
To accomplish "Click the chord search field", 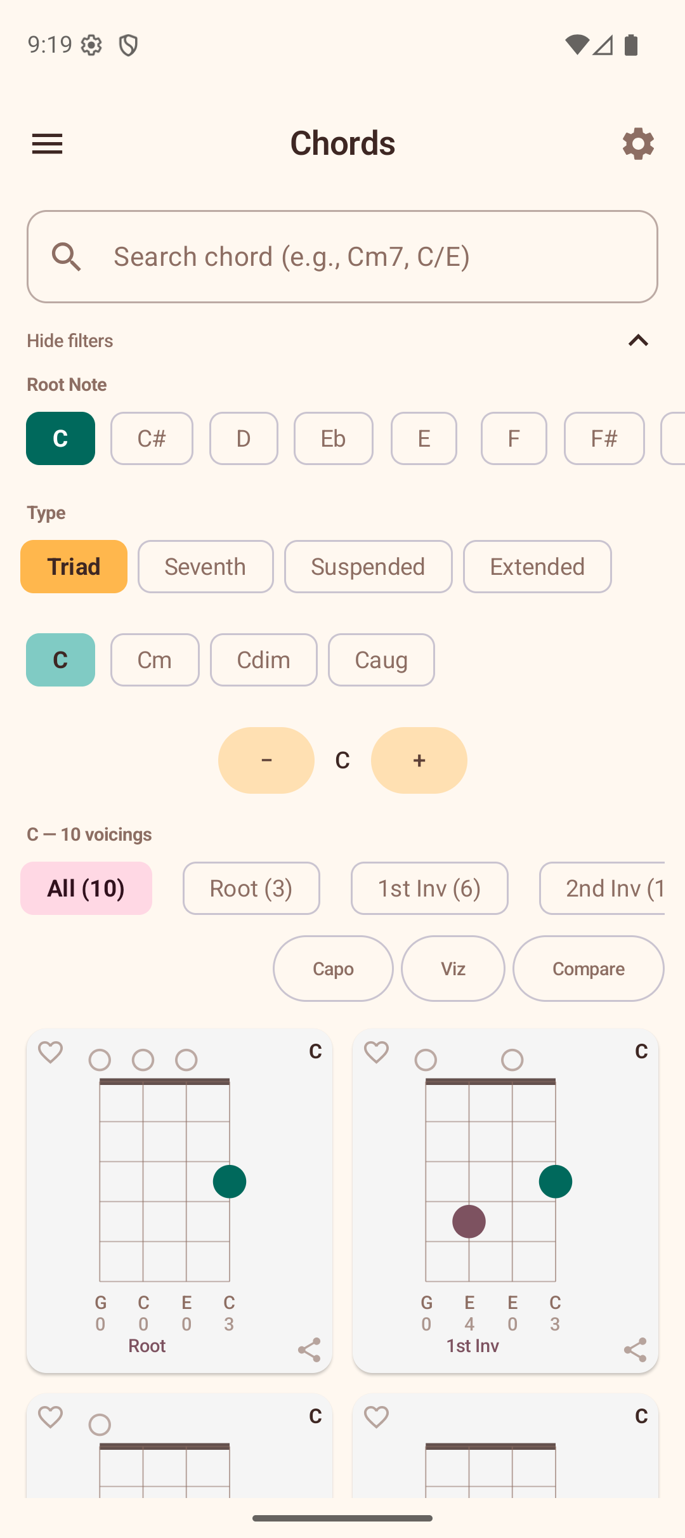I will (342, 256).
